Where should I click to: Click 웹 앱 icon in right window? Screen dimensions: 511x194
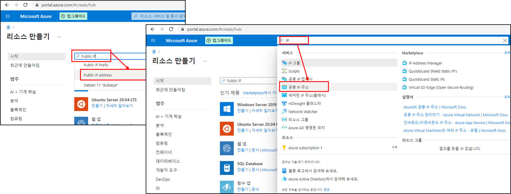[x=227, y=148]
